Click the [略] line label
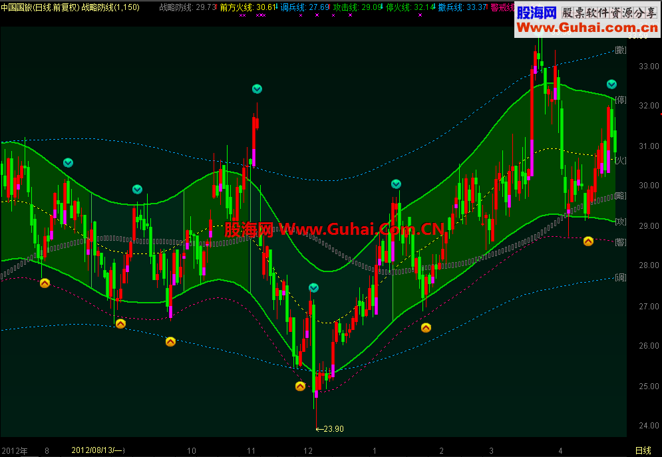The height and width of the screenshot is (457, 662). [621, 196]
